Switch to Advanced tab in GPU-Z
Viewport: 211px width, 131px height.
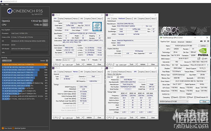(181, 42)
